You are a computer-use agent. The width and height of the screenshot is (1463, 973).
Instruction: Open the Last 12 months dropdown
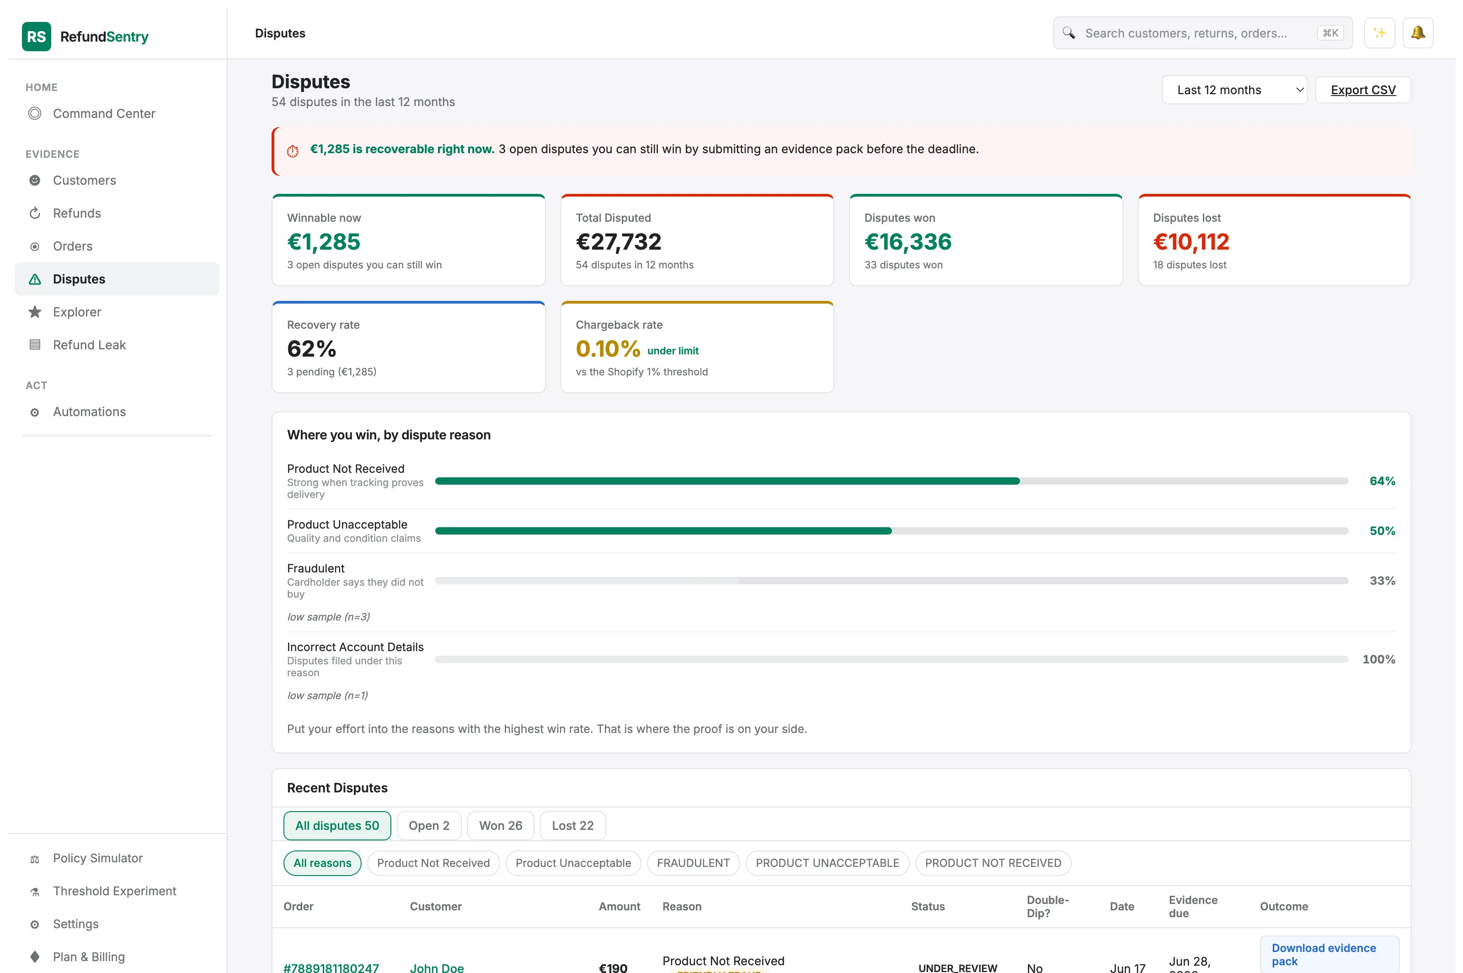coord(1234,90)
